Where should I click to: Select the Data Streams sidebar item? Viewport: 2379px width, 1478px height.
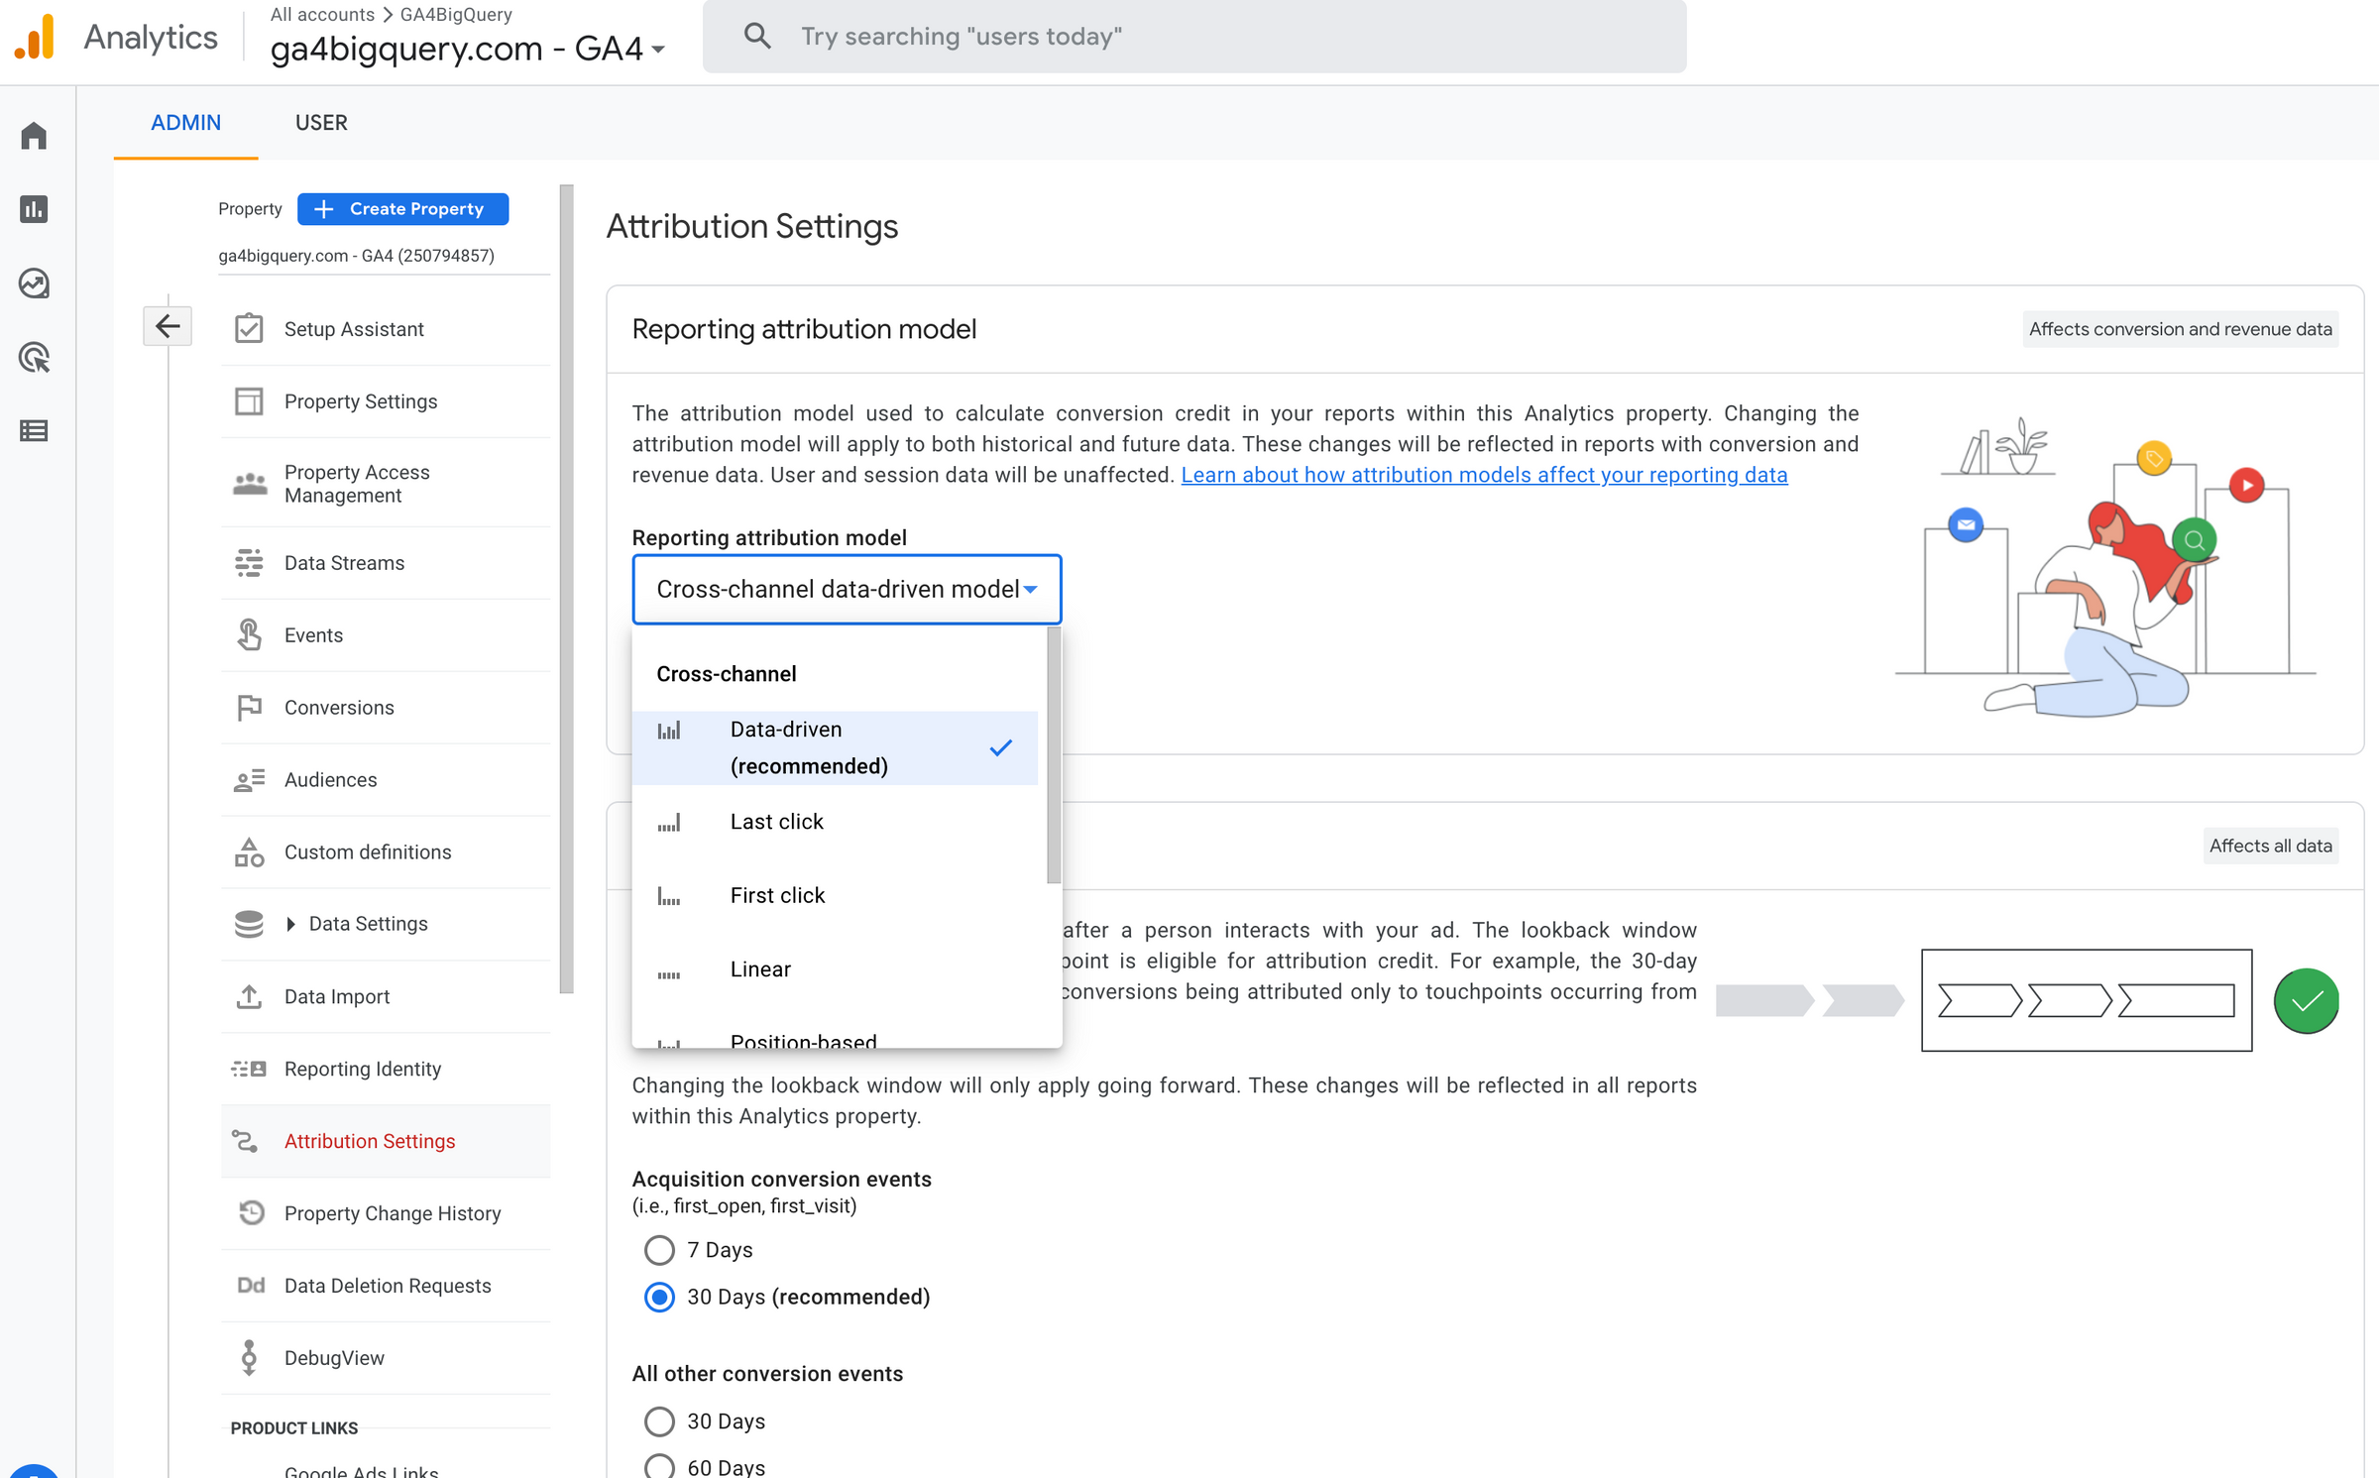click(343, 562)
